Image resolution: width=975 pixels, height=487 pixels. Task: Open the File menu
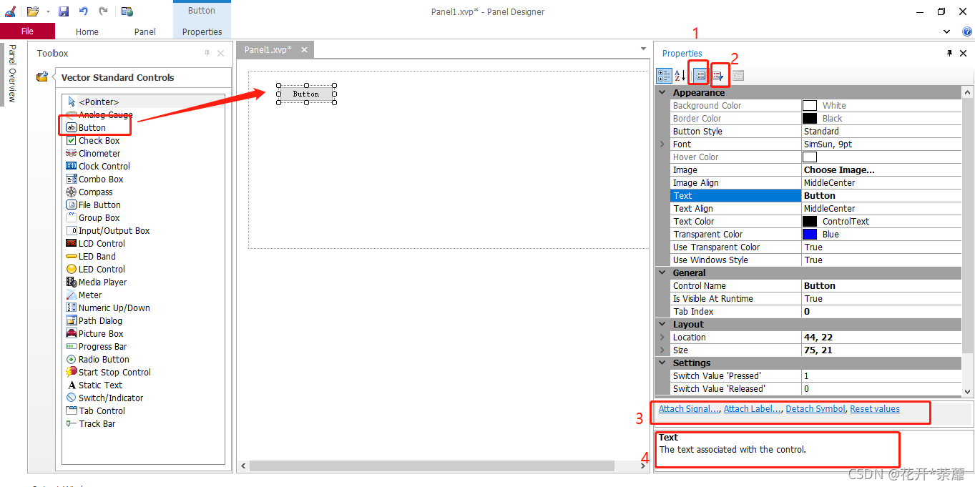pos(28,31)
